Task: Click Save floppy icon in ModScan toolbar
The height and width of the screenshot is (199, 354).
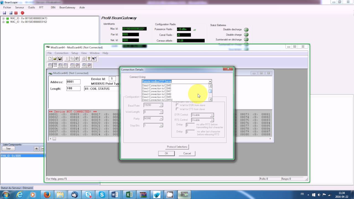Action: (60, 59)
